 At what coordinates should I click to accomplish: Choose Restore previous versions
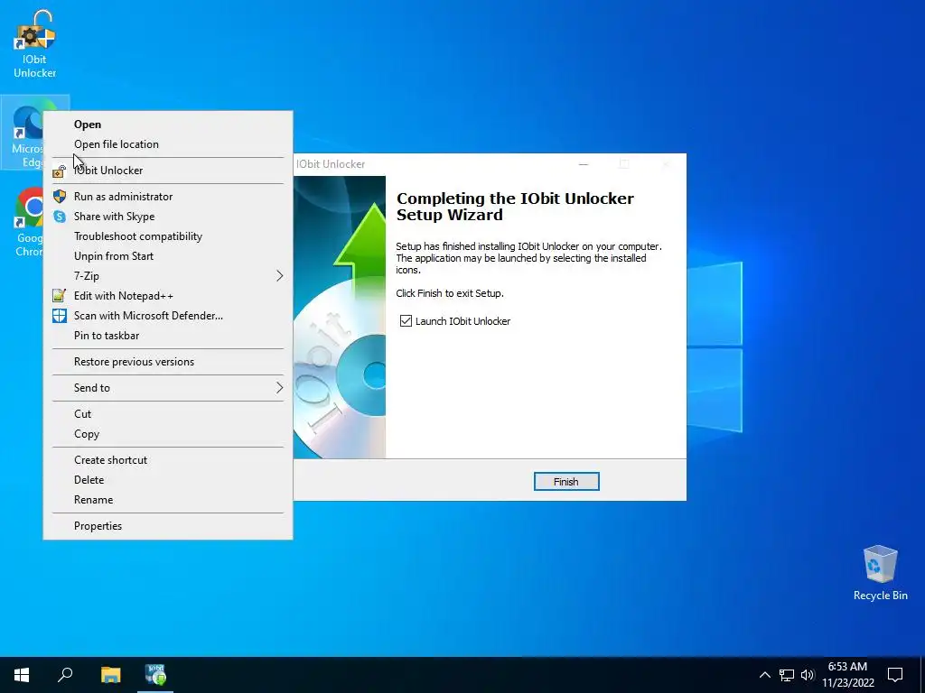tap(168, 362)
